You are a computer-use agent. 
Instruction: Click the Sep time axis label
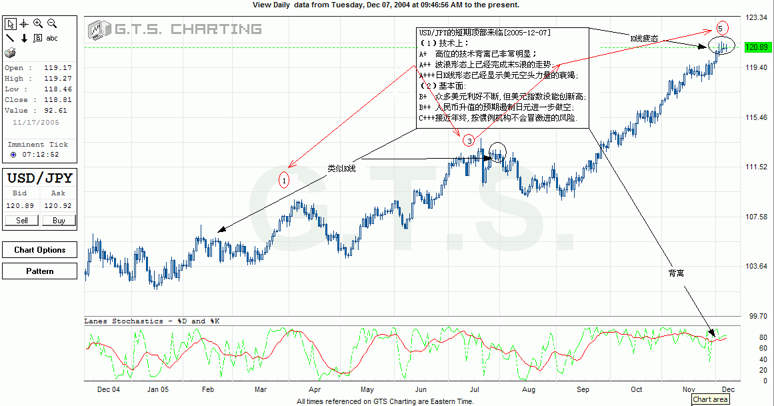(583, 389)
